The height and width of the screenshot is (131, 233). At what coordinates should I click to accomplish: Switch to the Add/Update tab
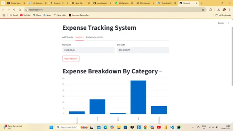[x=68, y=37]
